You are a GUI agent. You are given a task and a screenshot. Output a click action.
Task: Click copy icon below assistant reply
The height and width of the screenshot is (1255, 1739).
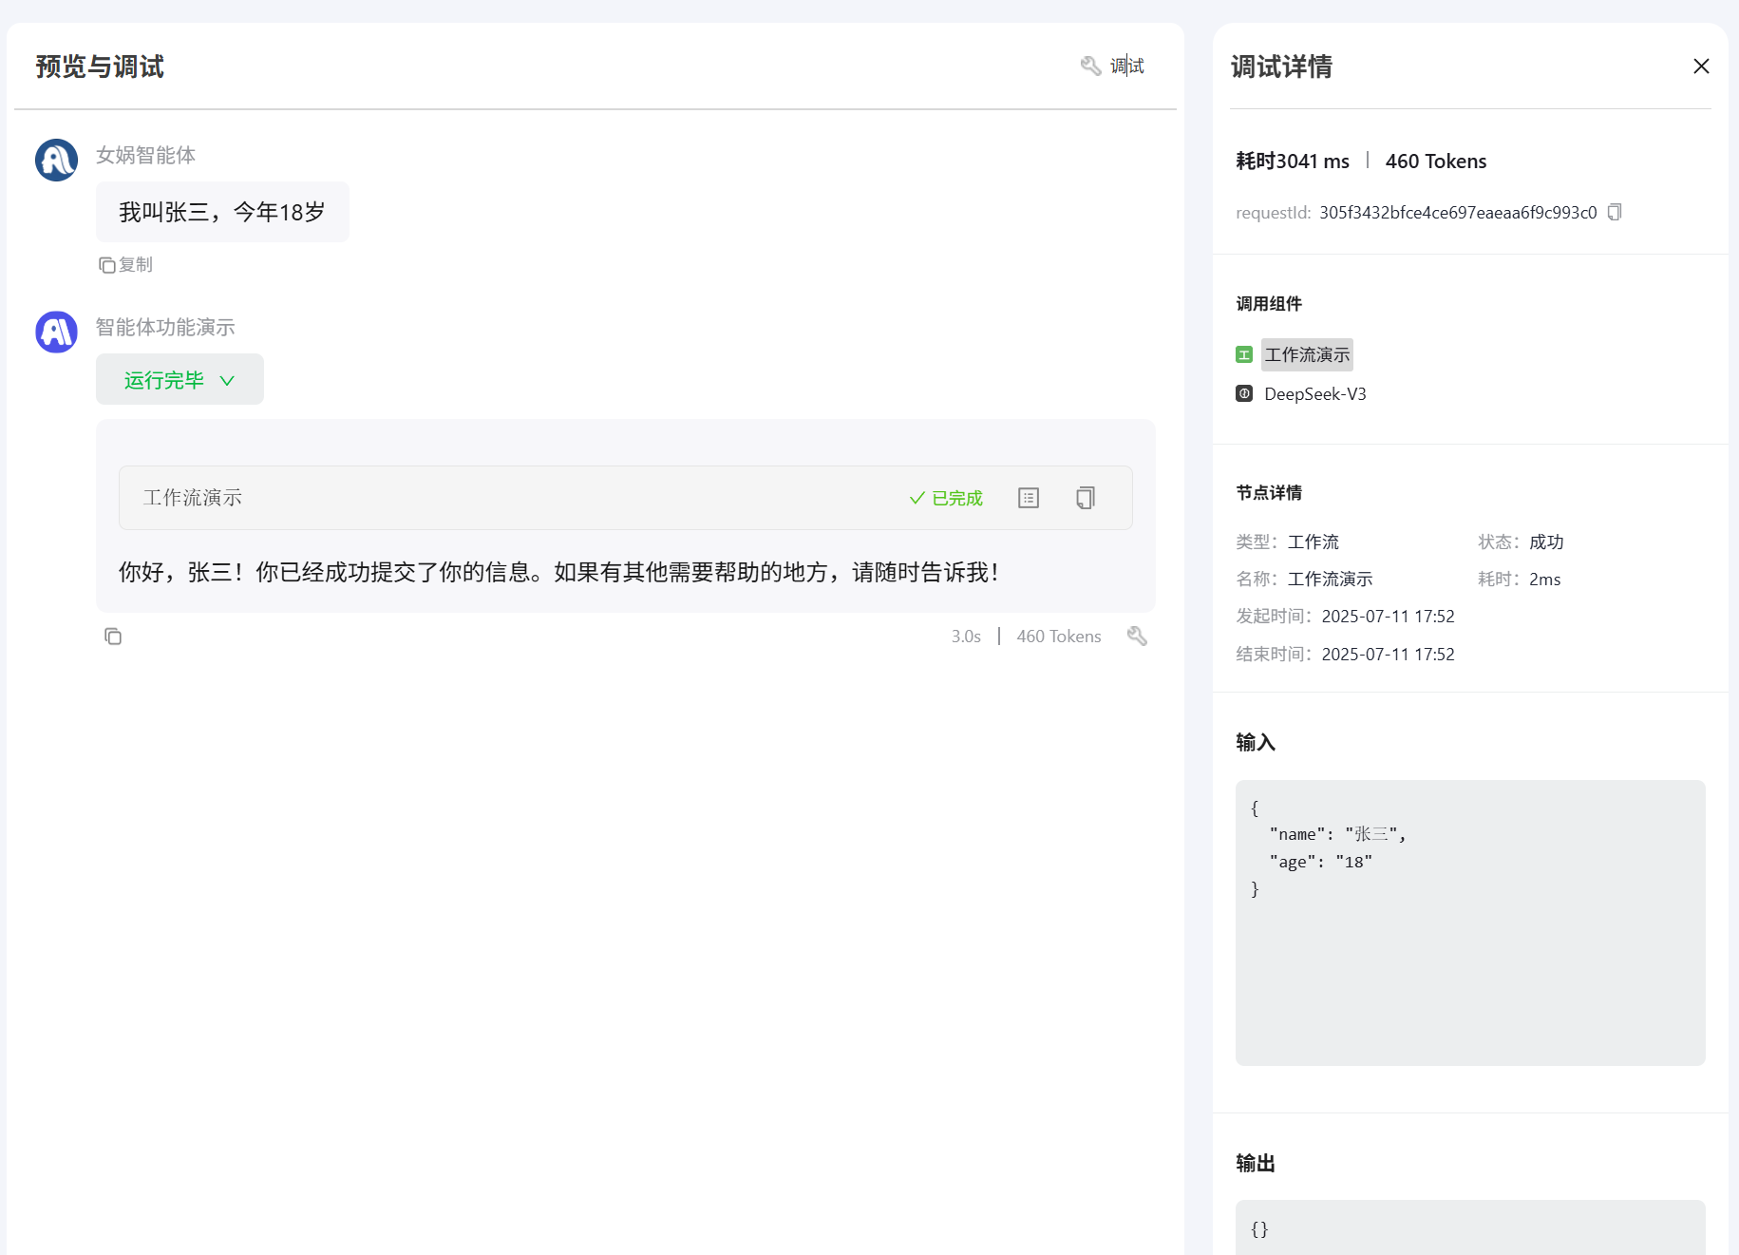113,637
